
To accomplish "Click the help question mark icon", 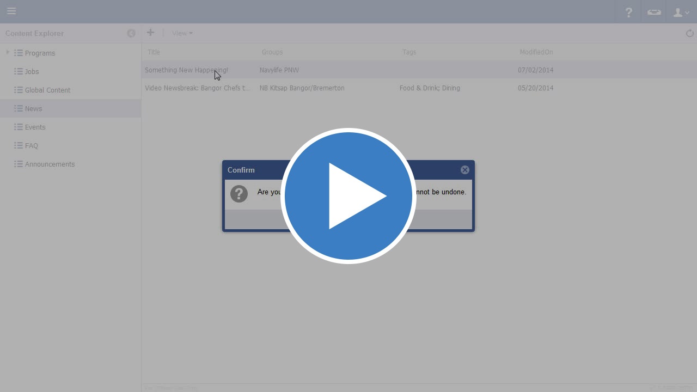I will pyautogui.click(x=628, y=12).
